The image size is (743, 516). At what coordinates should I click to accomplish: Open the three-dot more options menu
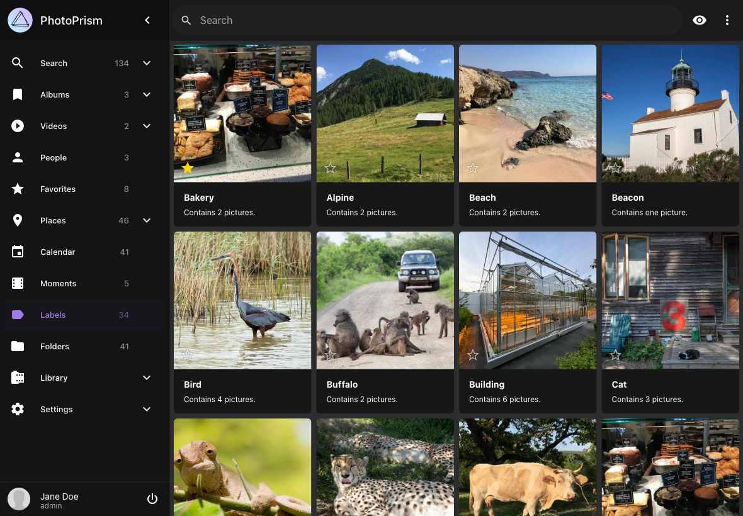coord(727,20)
